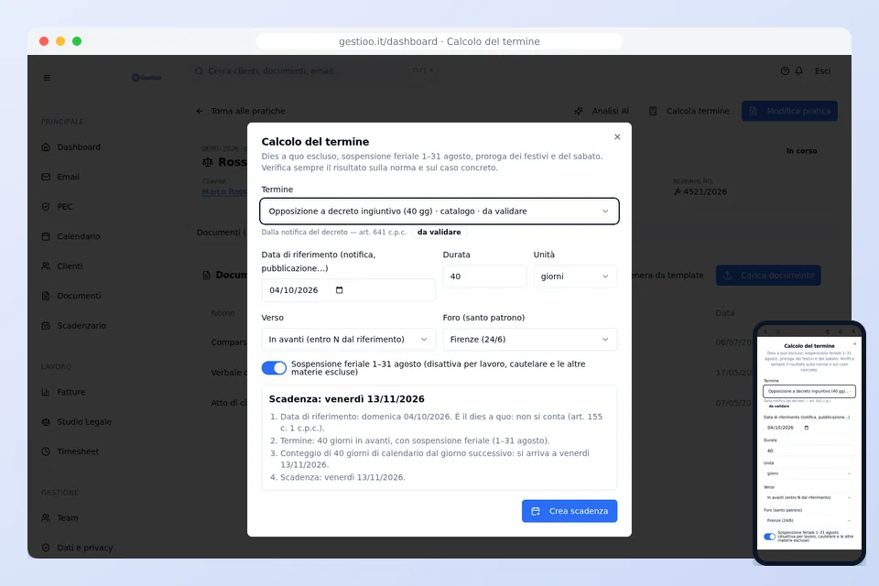The width and height of the screenshot is (879, 586).
Task: Click the Calendario sidebar icon
Action: point(46,236)
